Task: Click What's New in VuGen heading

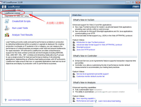Action: click(84, 20)
